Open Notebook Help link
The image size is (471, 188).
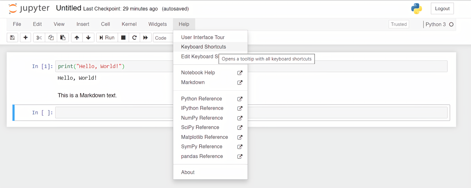(210, 73)
